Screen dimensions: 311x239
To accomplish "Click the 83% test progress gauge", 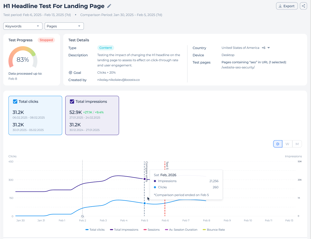I will coord(23,58).
